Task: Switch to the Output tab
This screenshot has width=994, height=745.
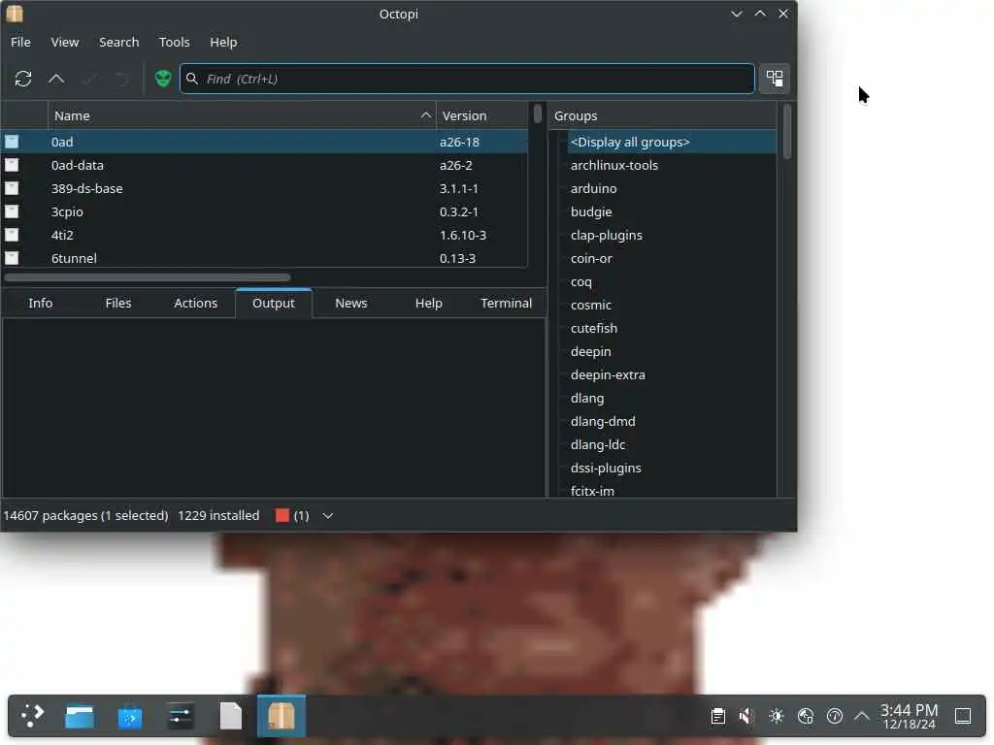Action: tap(273, 303)
